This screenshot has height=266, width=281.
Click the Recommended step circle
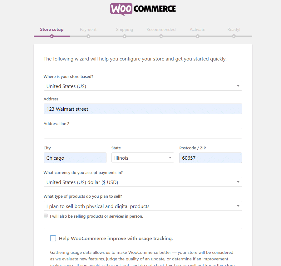click(x=161, y=36)
